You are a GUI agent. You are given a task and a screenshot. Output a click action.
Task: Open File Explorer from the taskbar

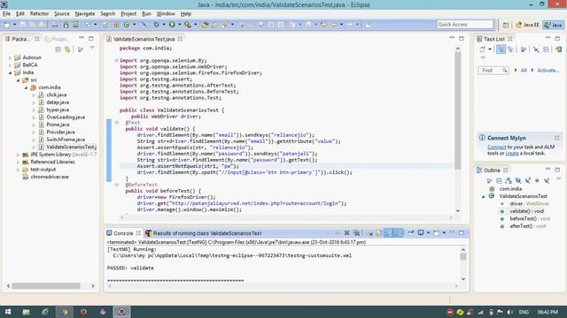26,312
